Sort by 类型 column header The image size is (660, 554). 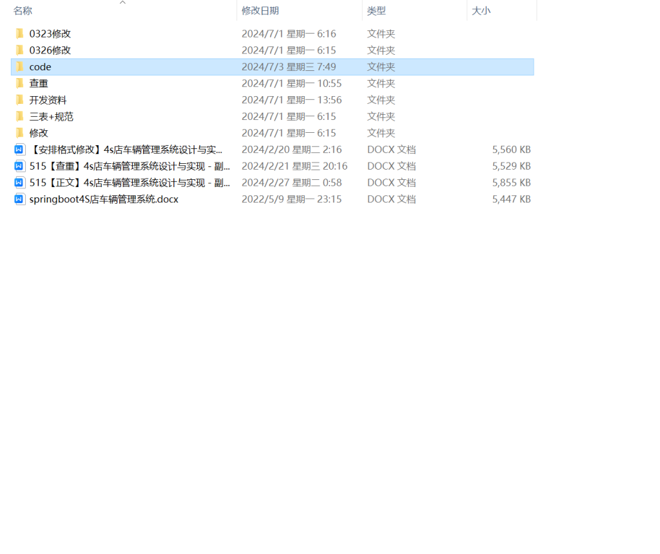pos(376,11)
